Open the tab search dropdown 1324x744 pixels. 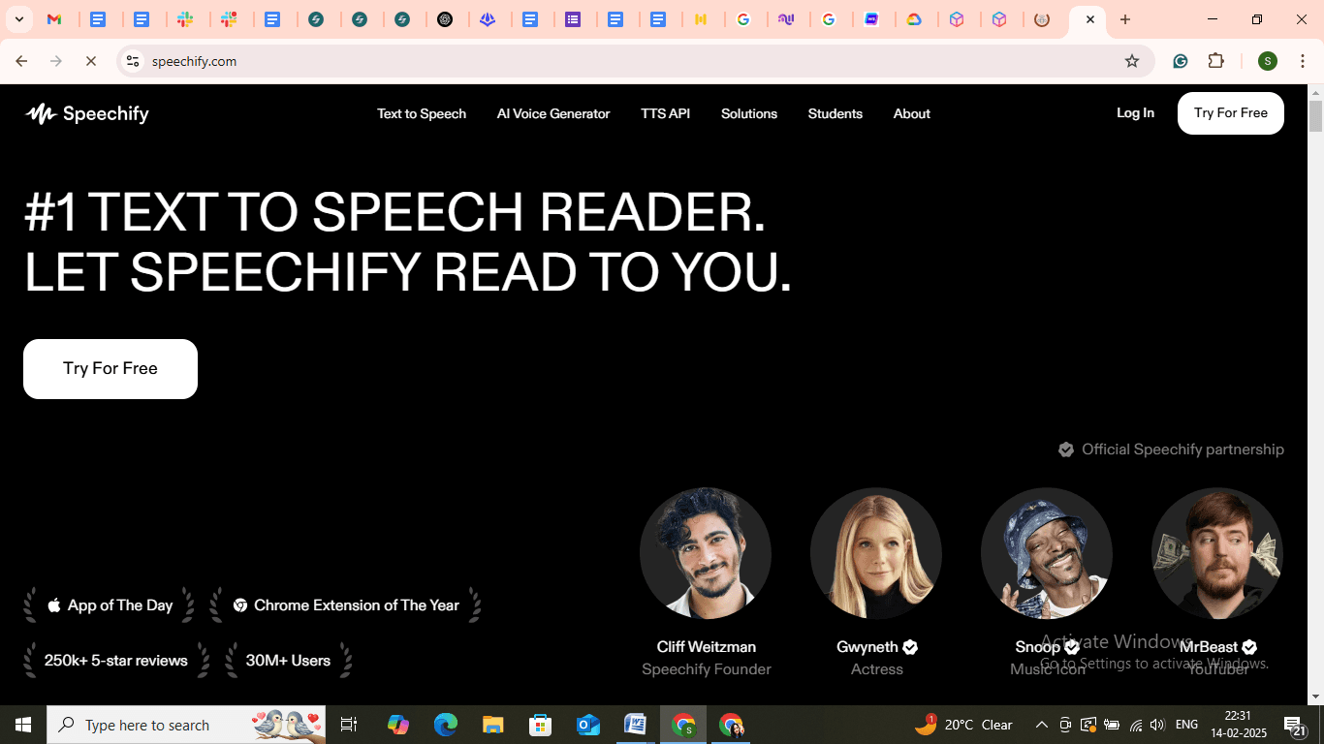(18, 19)
